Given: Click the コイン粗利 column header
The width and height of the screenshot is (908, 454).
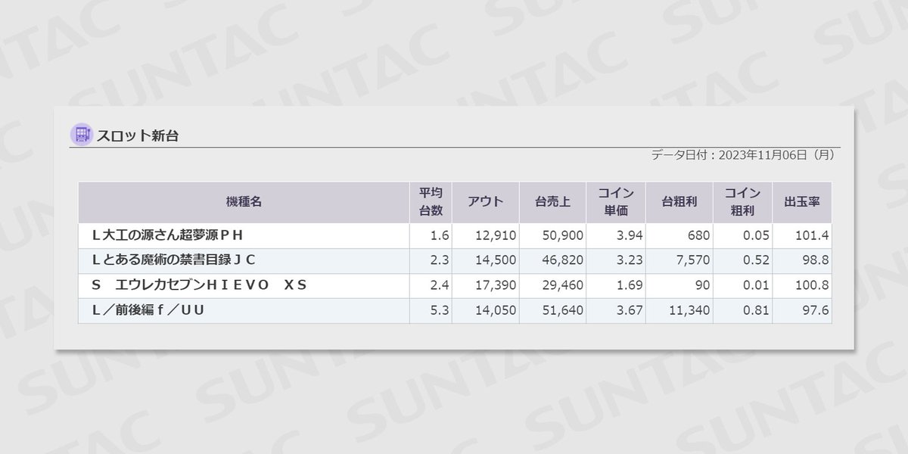Looking at the screenshot, I should (742, 202).
